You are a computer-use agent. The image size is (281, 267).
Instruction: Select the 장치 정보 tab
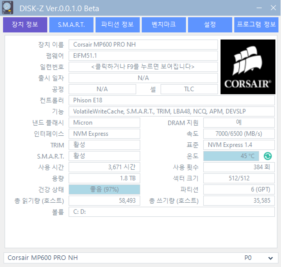pos(25,25)
